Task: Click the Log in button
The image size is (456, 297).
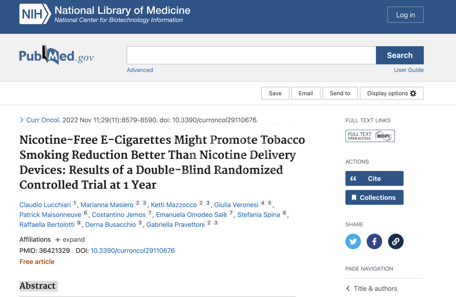Action: pos(405,15)
